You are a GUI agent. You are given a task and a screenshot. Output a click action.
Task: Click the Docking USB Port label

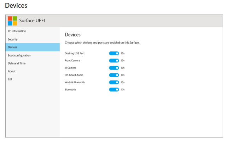(75, 53)
